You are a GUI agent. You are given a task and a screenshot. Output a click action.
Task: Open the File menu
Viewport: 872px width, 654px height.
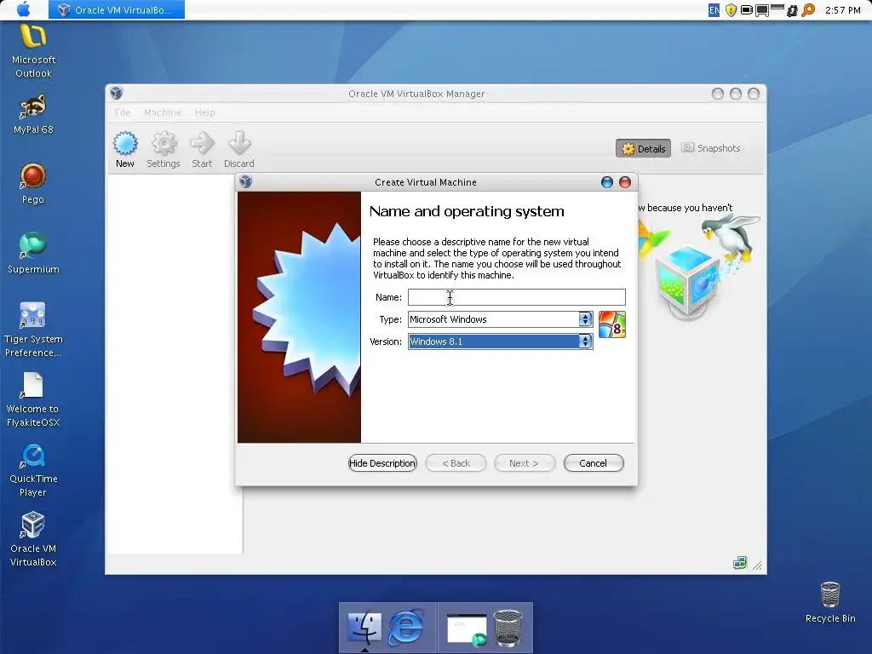[122, 112]
